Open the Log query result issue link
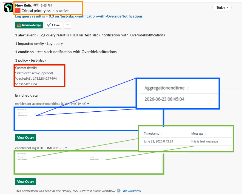This screenshot has width=242, height=194. coord(79,16)
